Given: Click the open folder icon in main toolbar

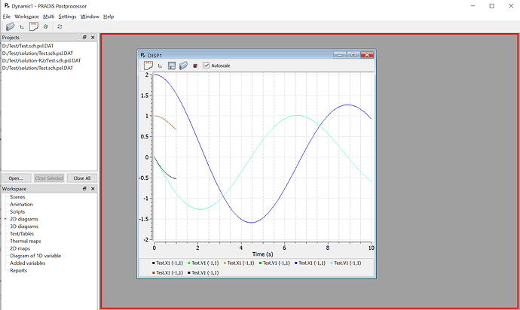Looking at the screenshot, I should [x=11, y=26].
